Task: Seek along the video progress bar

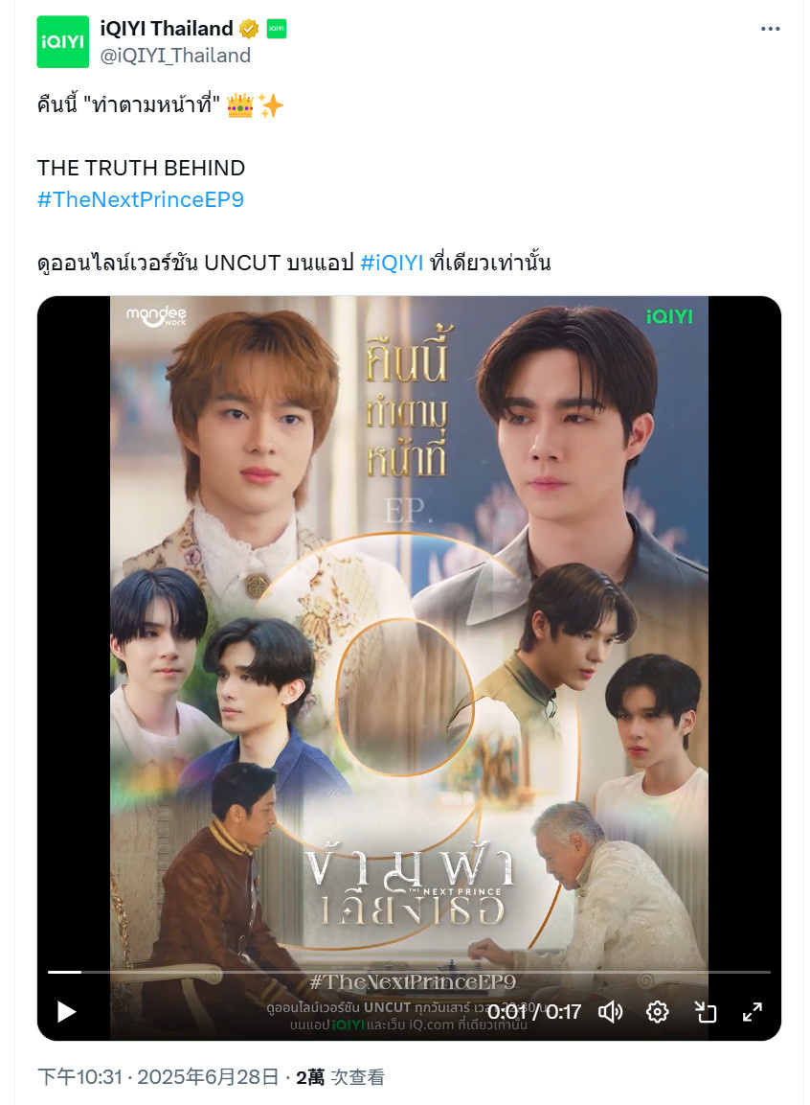Action: [409, 972]
